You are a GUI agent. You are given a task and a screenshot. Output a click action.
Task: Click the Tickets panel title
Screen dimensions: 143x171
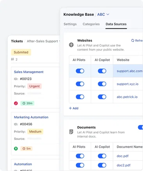point(17,41)
